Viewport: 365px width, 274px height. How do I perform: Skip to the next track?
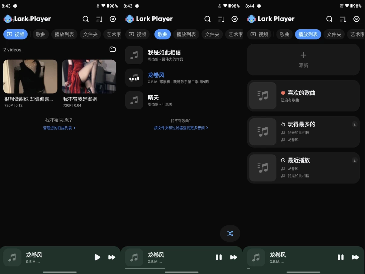pos(112,257)
